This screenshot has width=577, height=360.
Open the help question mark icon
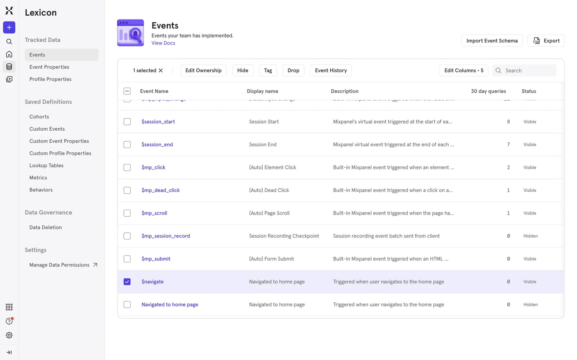[x=9, y=321]
